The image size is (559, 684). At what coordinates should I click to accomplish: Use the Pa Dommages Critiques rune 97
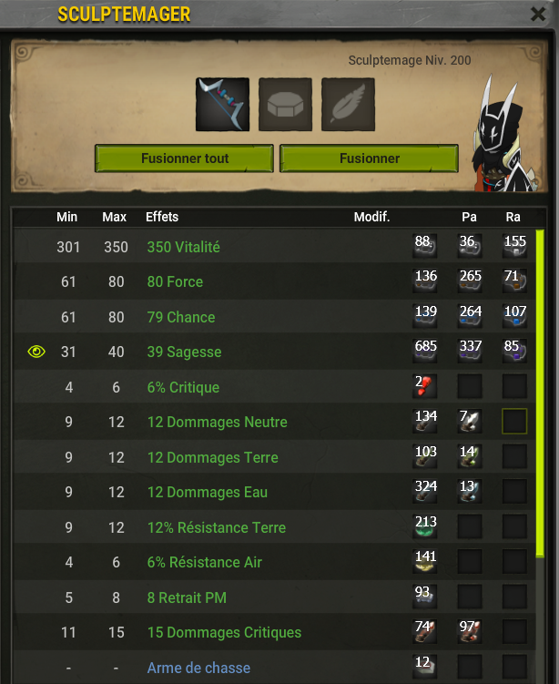click(x=470, y=632)
